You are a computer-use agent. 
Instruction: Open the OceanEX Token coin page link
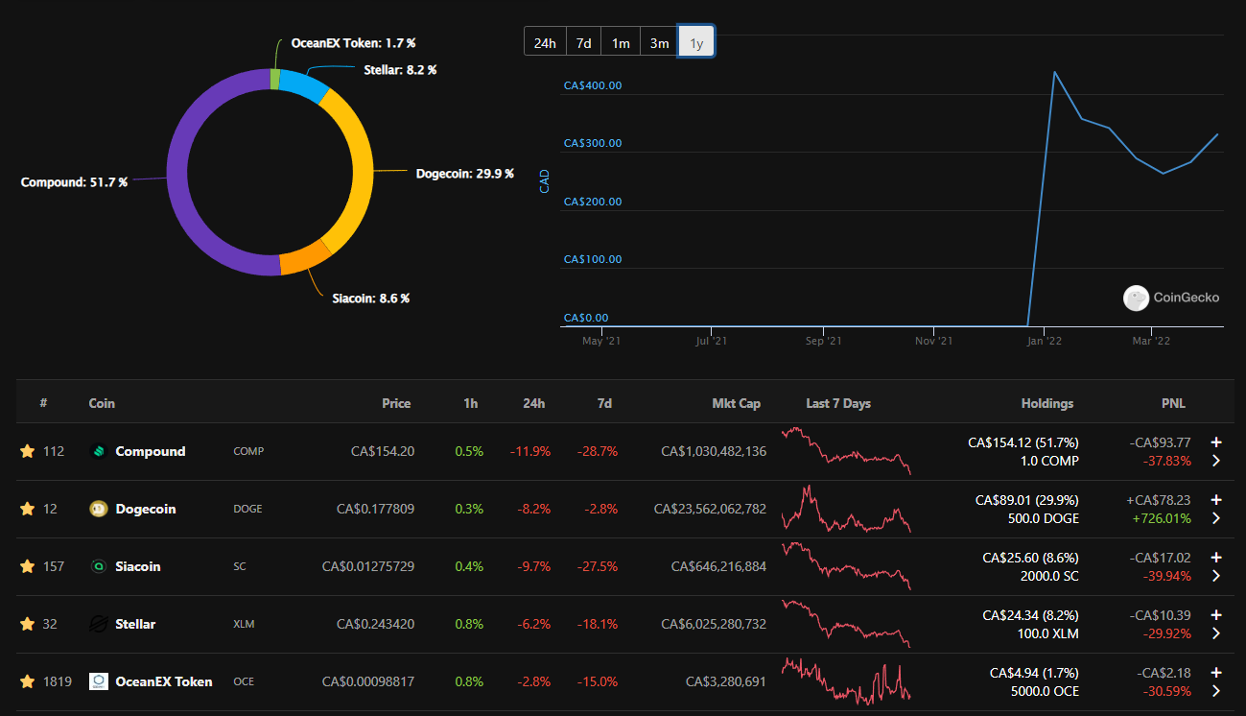(164, 681)
